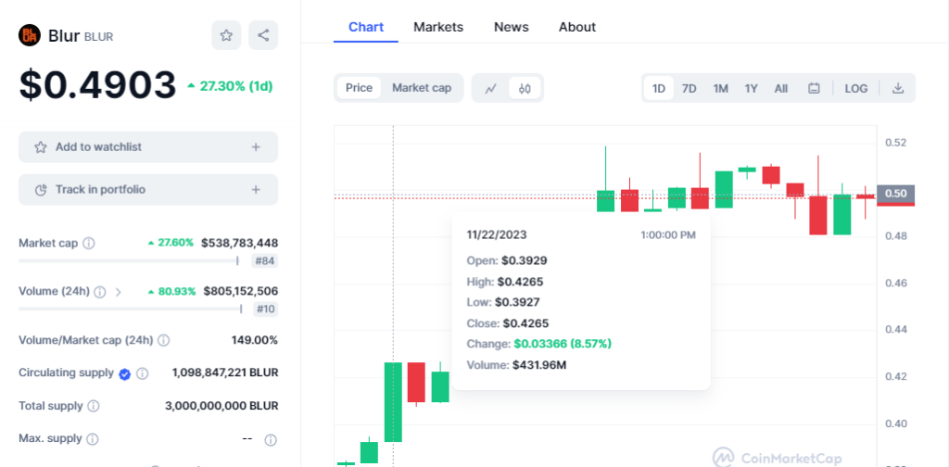
Task: Open the Chart tab
Action: tap(365, 27)
